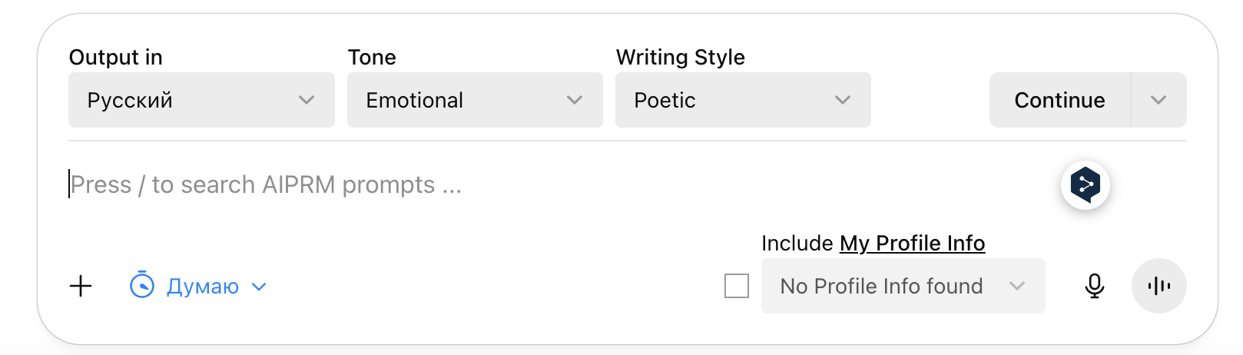Start voice mode with the waveform icon
This screenshot has height=355, width=1243.
point(1158,286)
